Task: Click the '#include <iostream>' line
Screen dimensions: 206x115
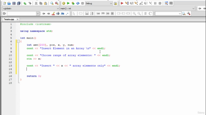Action: (x=36, y=24)
